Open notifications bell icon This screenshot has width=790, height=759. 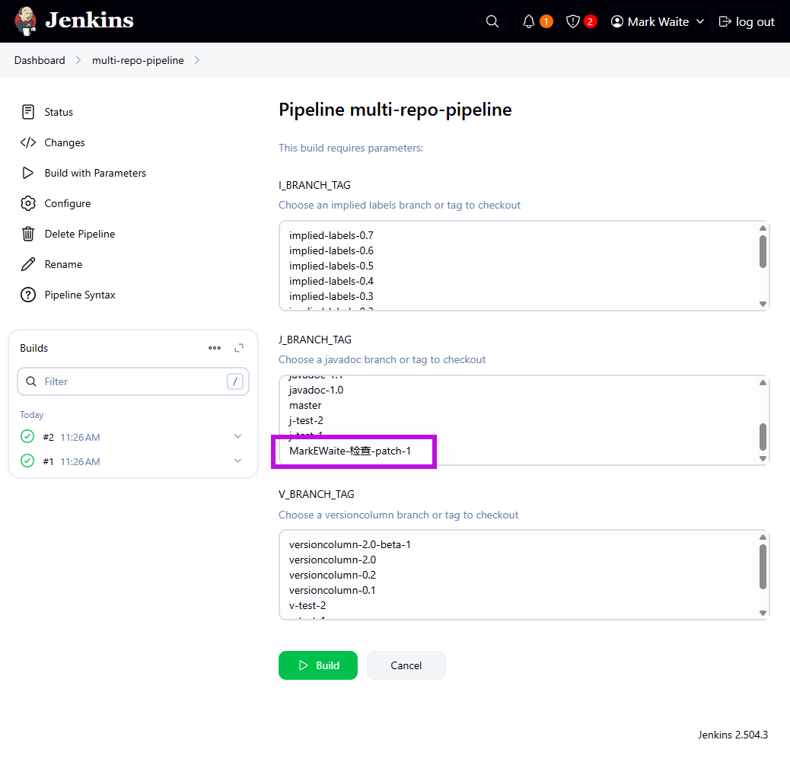coord(528,21)
